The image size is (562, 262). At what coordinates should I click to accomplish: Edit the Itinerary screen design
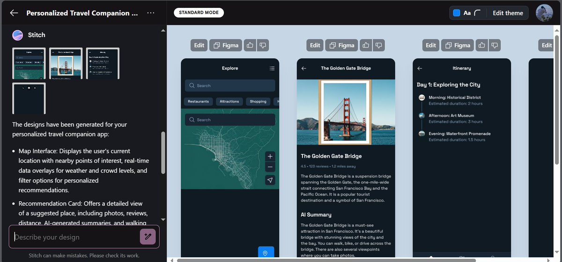(431, 45)
